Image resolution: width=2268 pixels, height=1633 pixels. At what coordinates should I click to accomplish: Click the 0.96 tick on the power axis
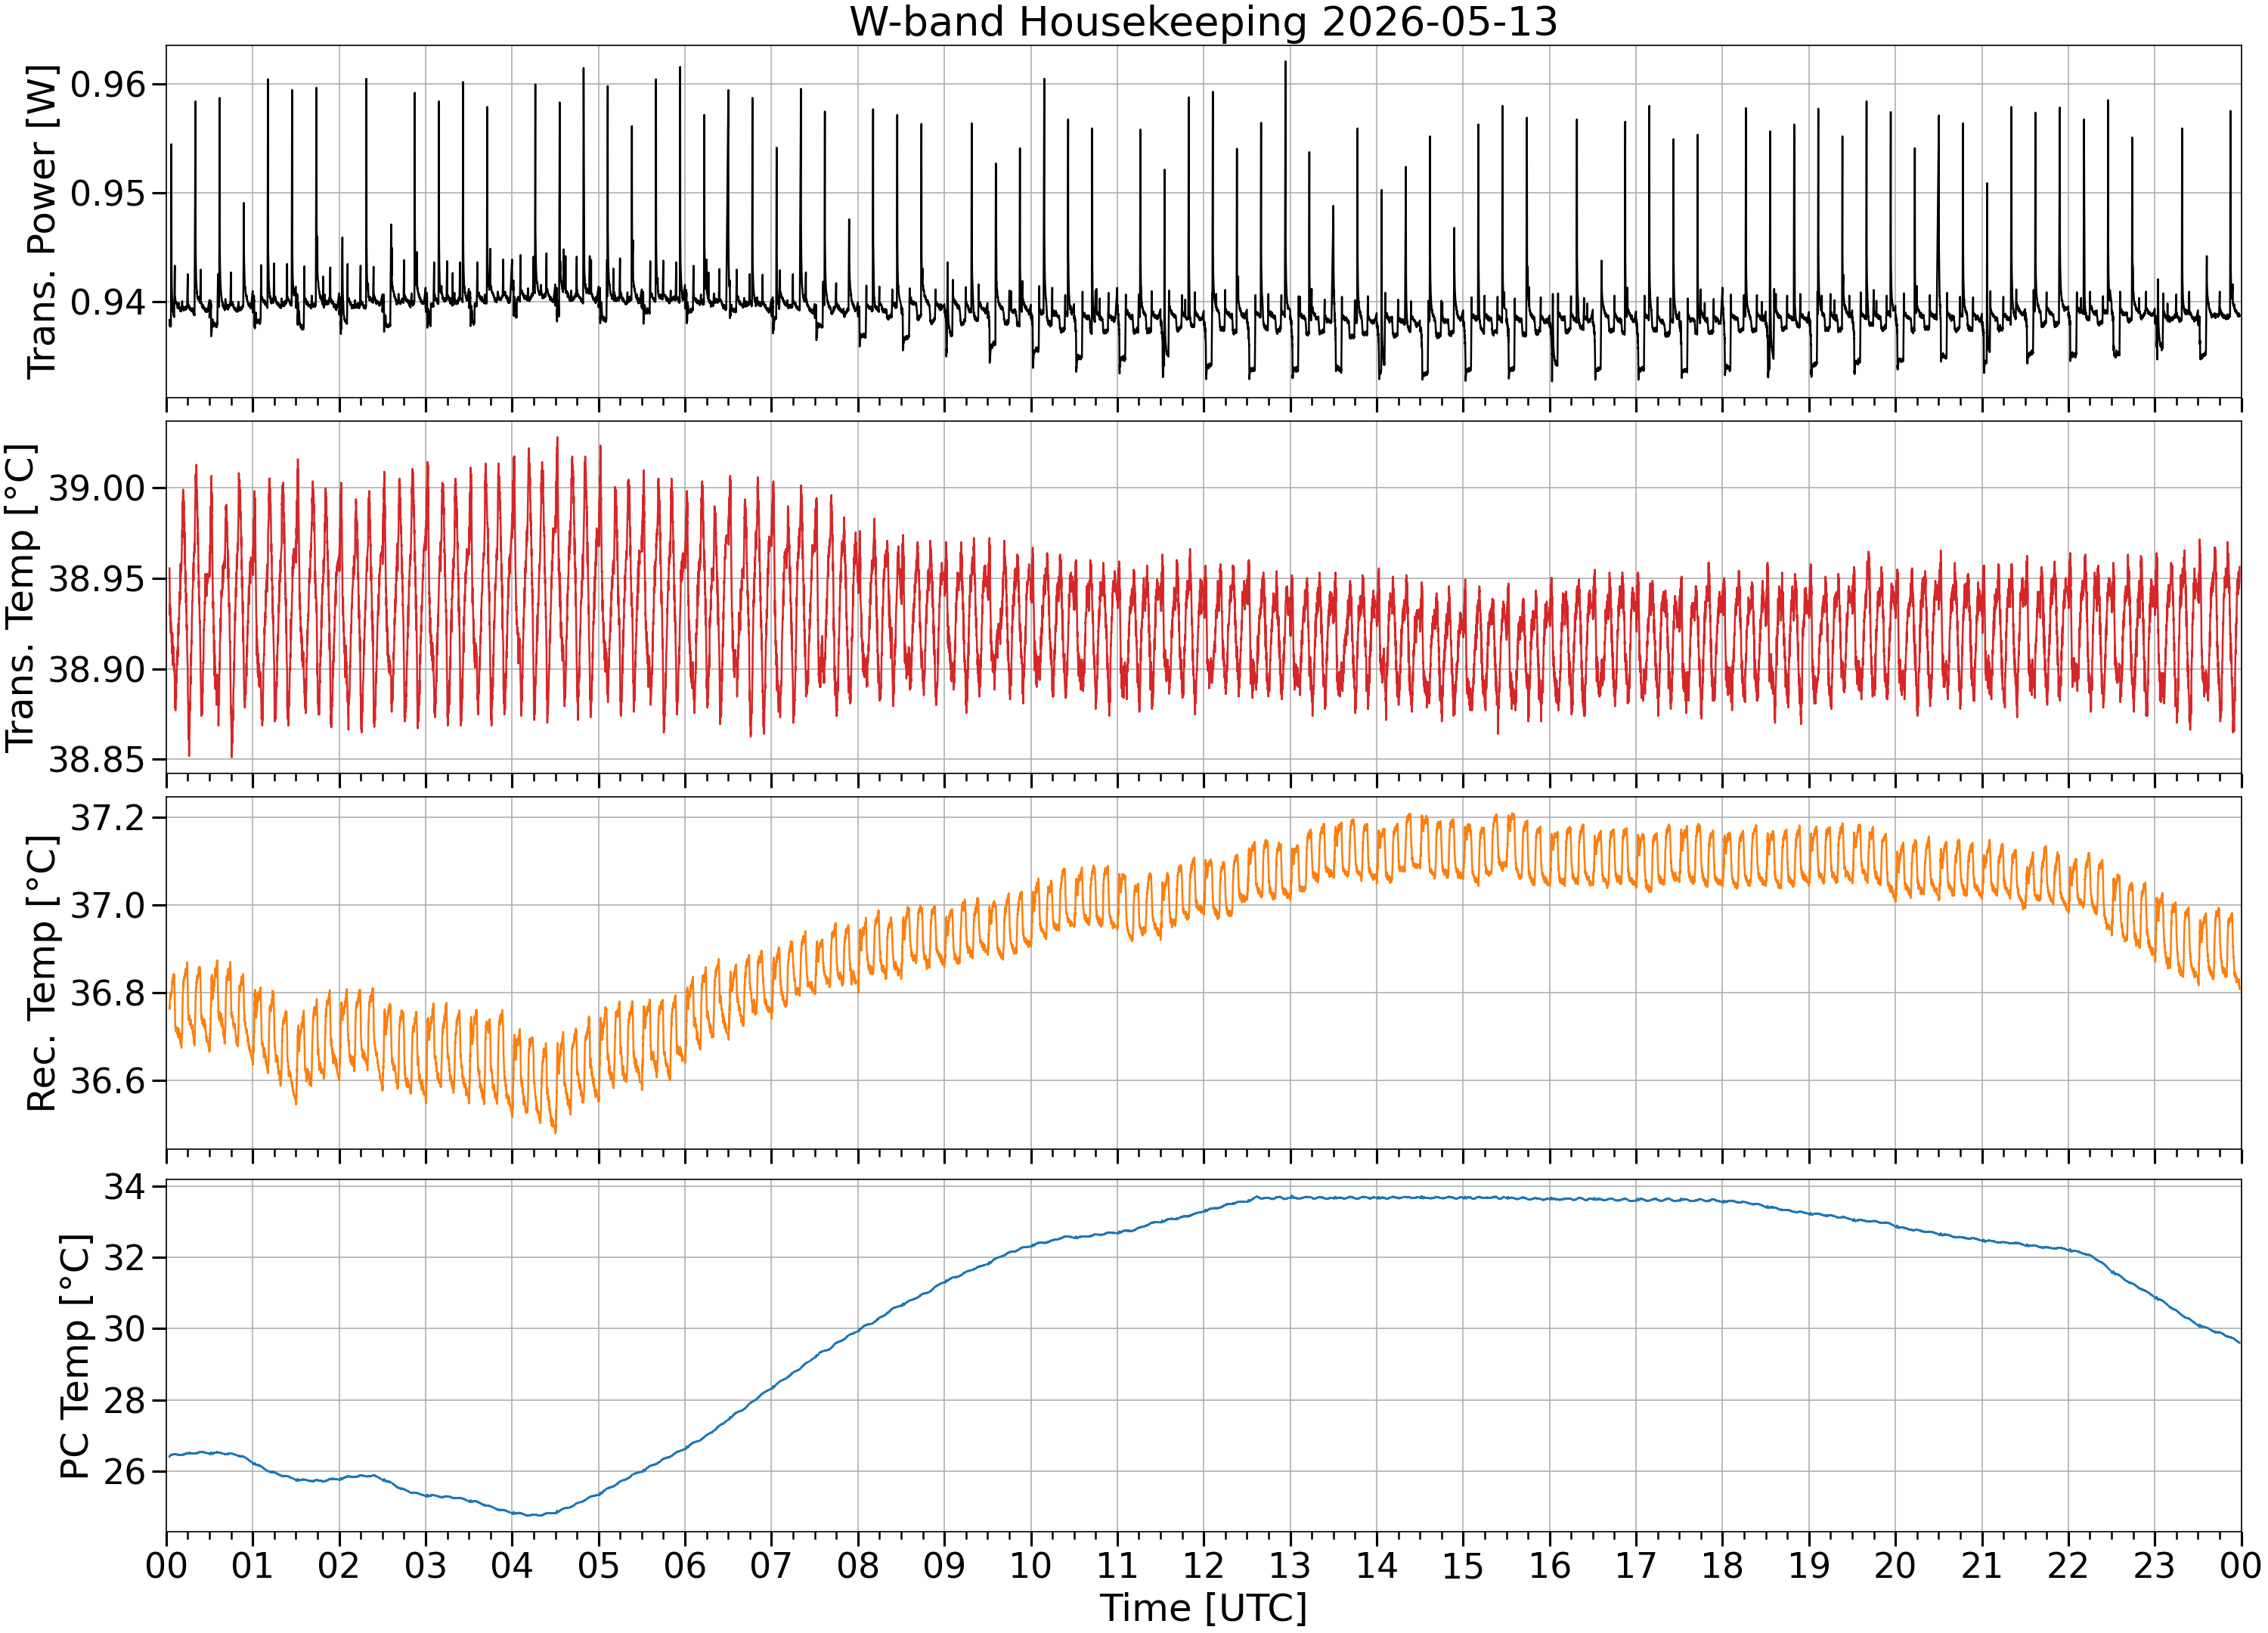[108, 85]
